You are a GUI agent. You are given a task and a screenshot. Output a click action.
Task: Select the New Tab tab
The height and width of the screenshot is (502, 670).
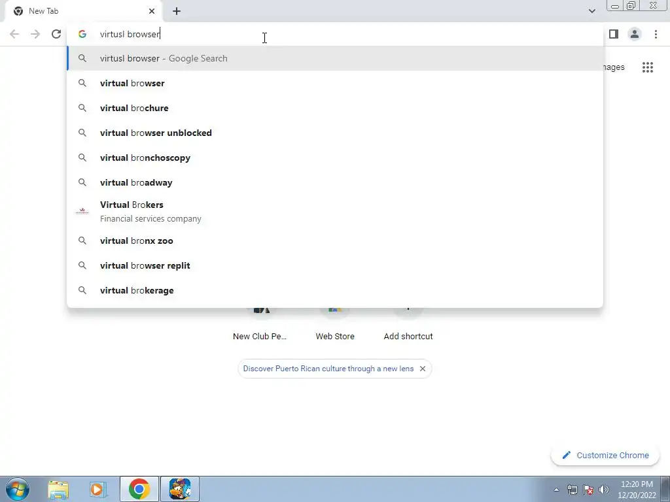tap(83, 11)
